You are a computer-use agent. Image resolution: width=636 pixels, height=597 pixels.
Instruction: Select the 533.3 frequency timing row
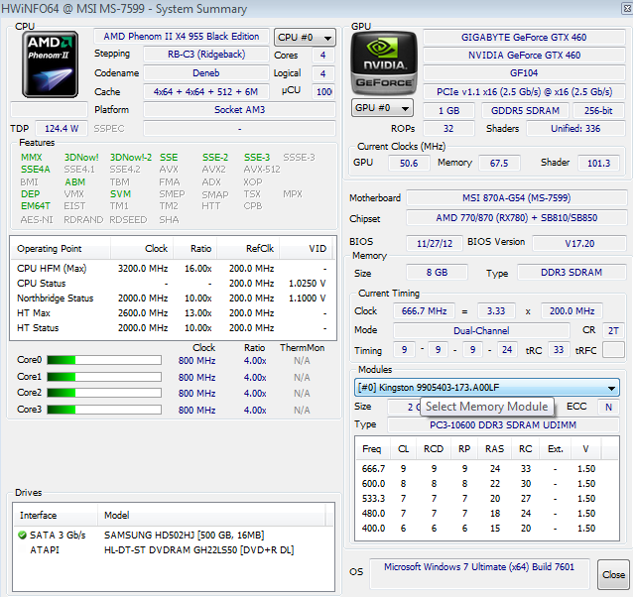point(487,499)
